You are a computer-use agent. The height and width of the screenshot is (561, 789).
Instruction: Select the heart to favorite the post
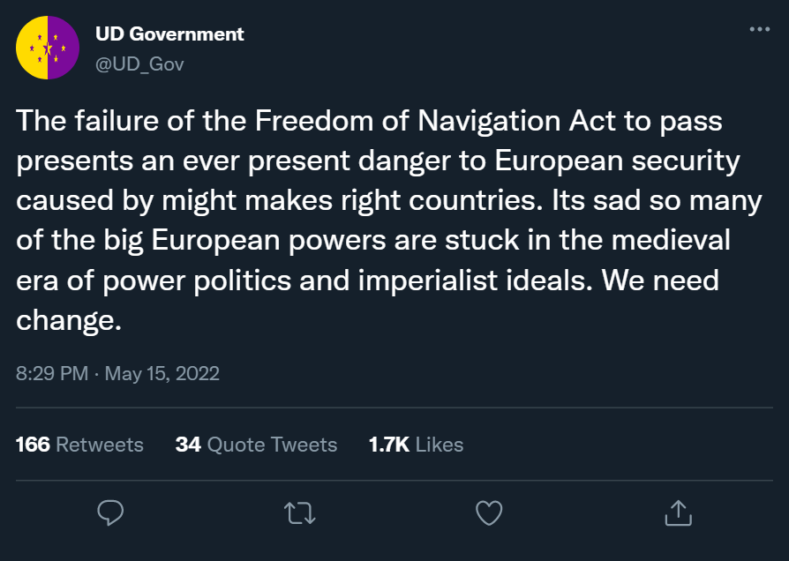click(488, 512)
